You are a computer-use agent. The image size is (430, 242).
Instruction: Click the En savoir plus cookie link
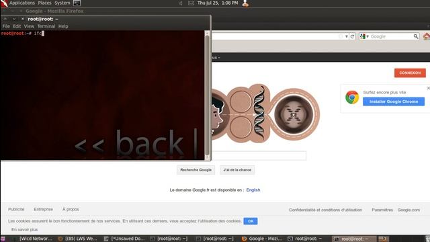click(24, 230)
